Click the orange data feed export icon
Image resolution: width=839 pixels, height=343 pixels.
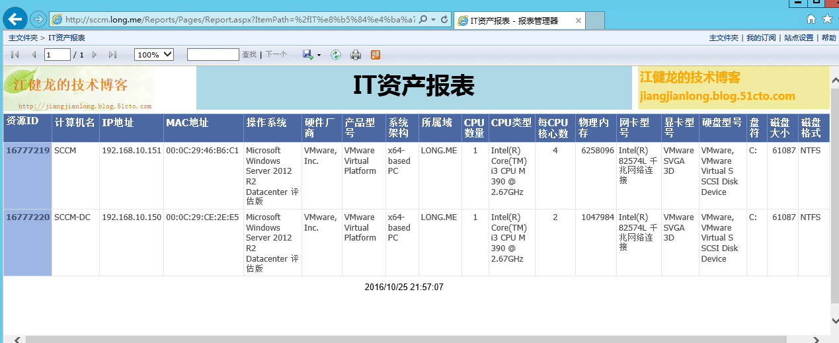(376, 55)
